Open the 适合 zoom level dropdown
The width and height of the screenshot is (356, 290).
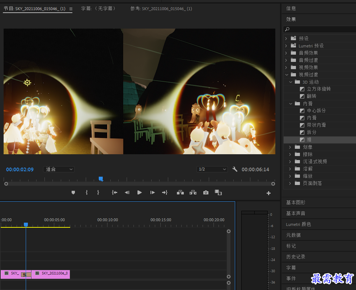59,169
